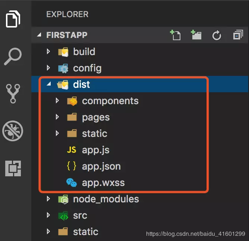Select the src folder name
Image resolution: width=249 pixels, height=241 pixels.
[80, 216]
